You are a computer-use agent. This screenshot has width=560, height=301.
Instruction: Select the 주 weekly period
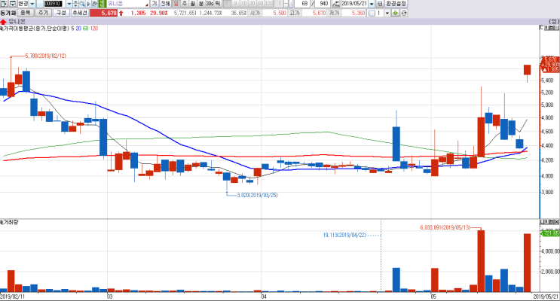pos(185,4)
